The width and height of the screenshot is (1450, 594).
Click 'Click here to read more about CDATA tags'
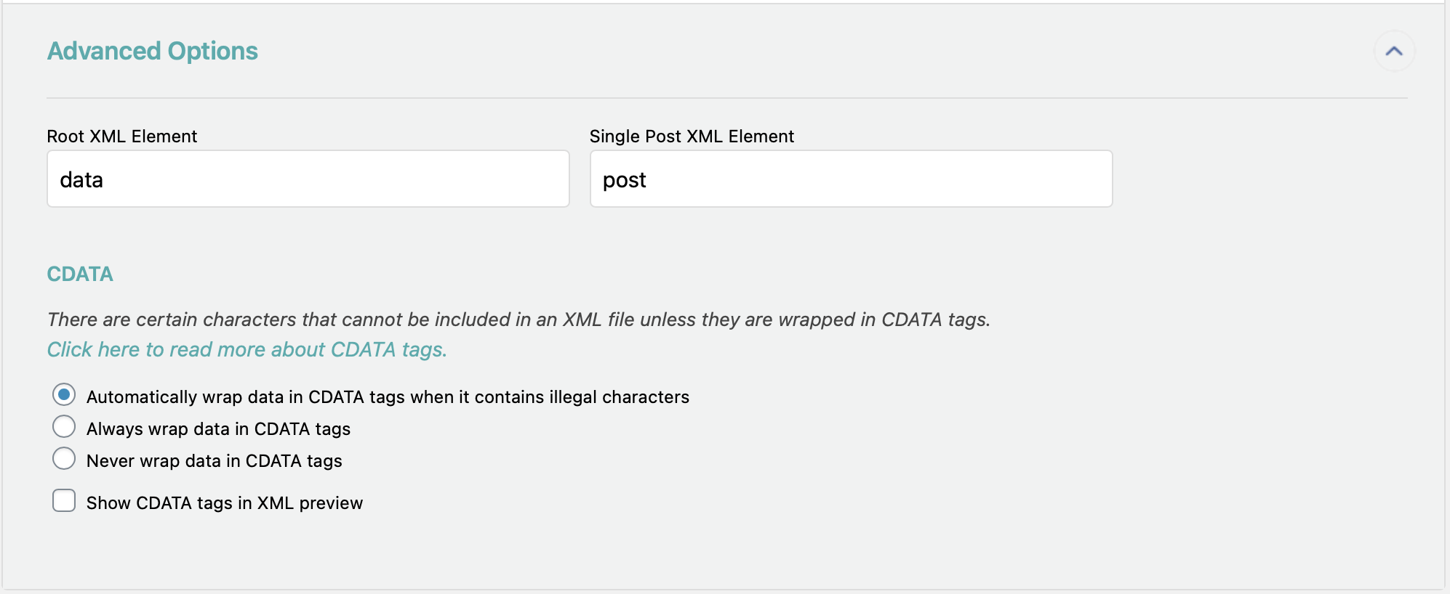coord(247,349)
